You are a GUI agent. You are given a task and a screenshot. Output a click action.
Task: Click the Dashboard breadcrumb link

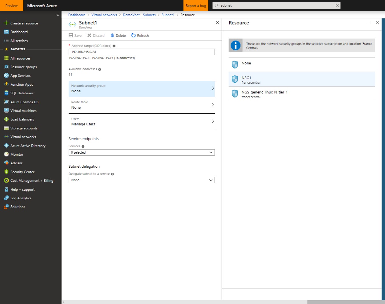[77, 15]
